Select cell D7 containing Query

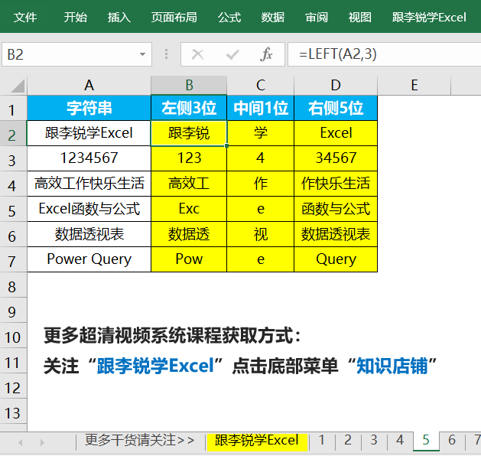click(x=336, y=259)
